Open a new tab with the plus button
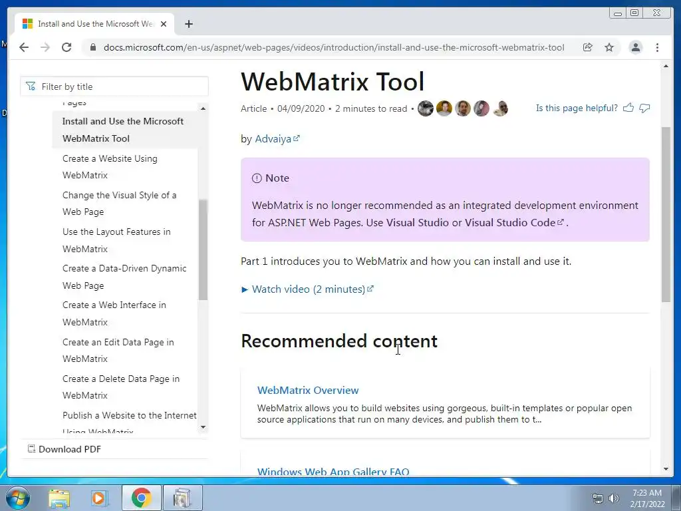Viewport: 681px width, 511px height. (x=188, y=24)
